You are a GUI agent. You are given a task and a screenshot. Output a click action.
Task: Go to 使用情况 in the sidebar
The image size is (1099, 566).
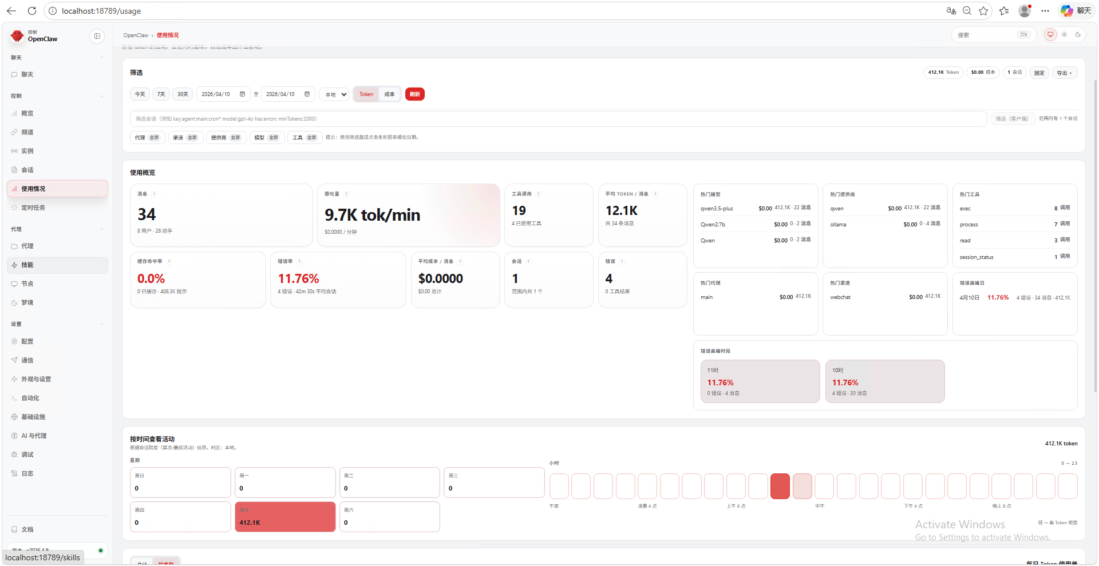pos(57,189)
